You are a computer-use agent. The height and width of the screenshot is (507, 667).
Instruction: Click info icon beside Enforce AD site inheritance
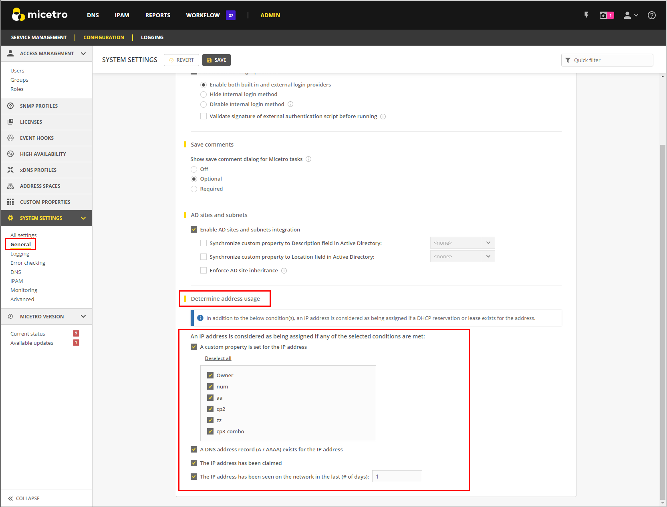[x=284, y=271]
